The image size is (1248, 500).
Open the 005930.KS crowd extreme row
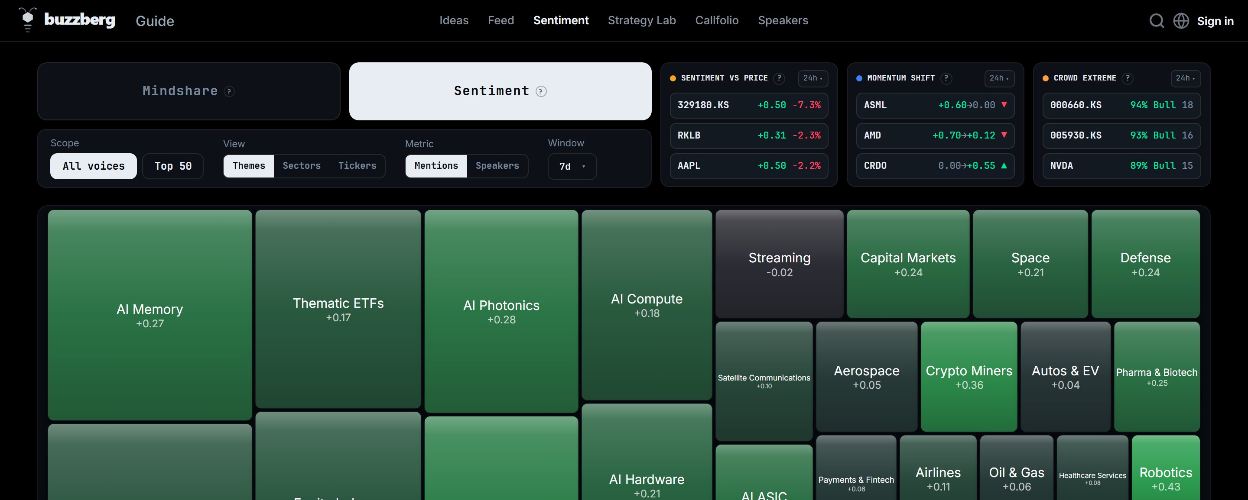[1121, 135]
